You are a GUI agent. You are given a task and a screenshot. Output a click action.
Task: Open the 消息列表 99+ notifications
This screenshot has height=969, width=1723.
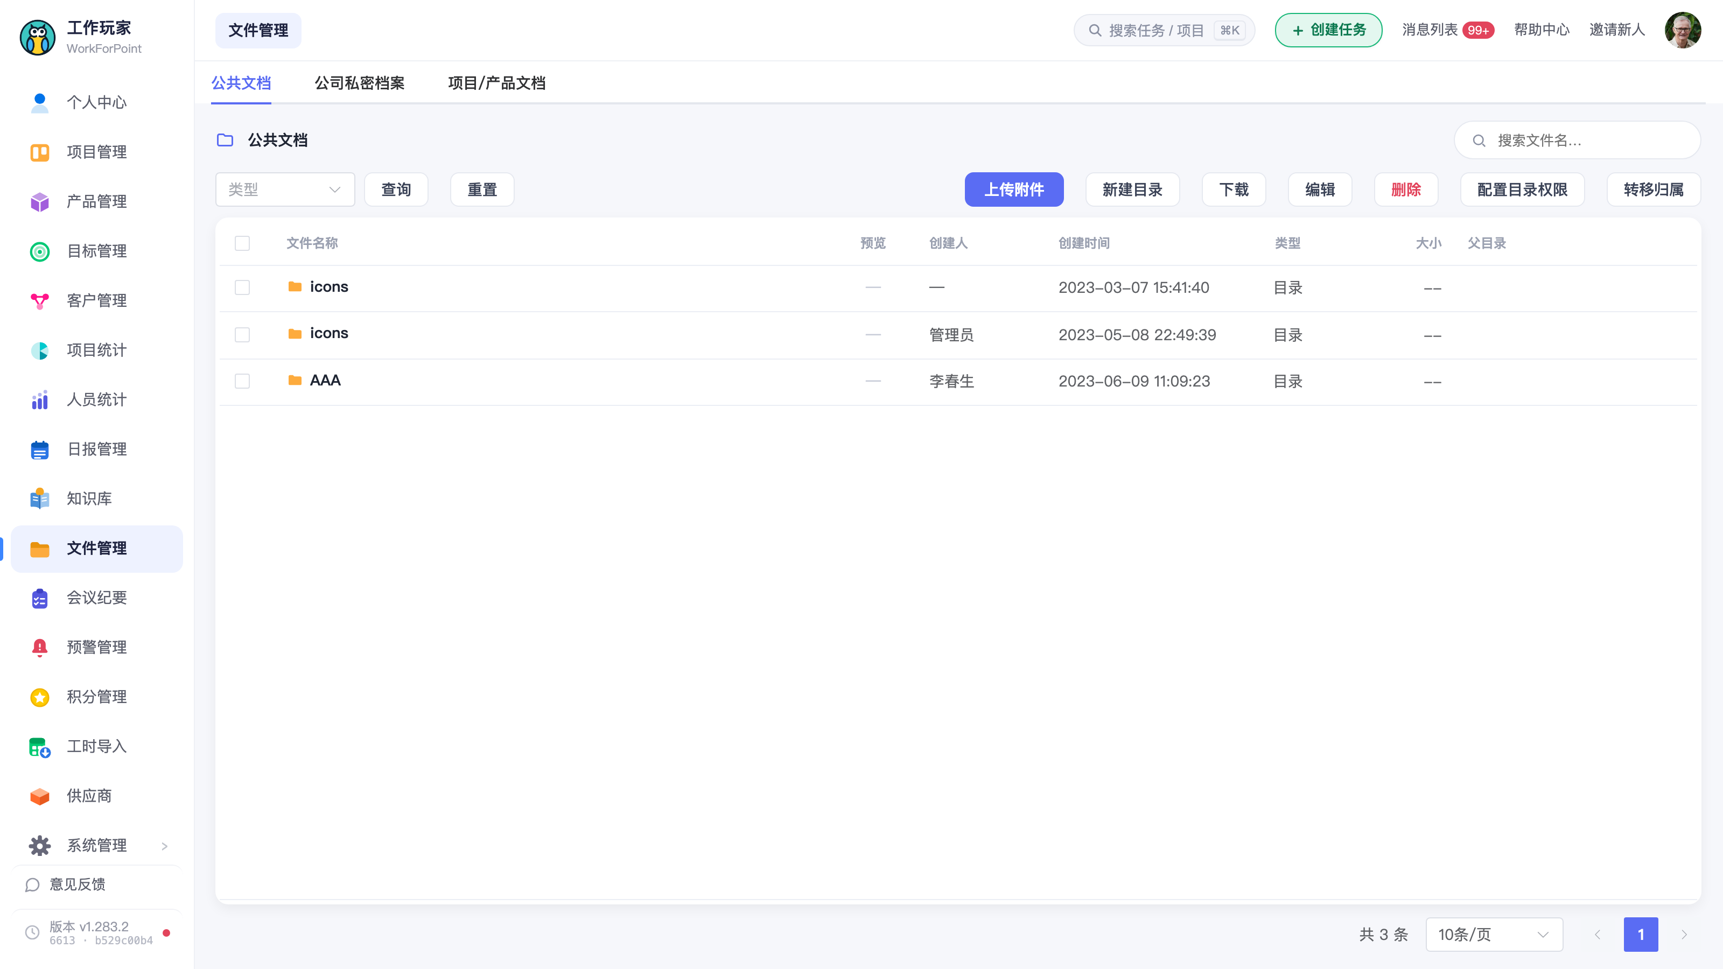pyautogui.click(x=1447, y=30)
